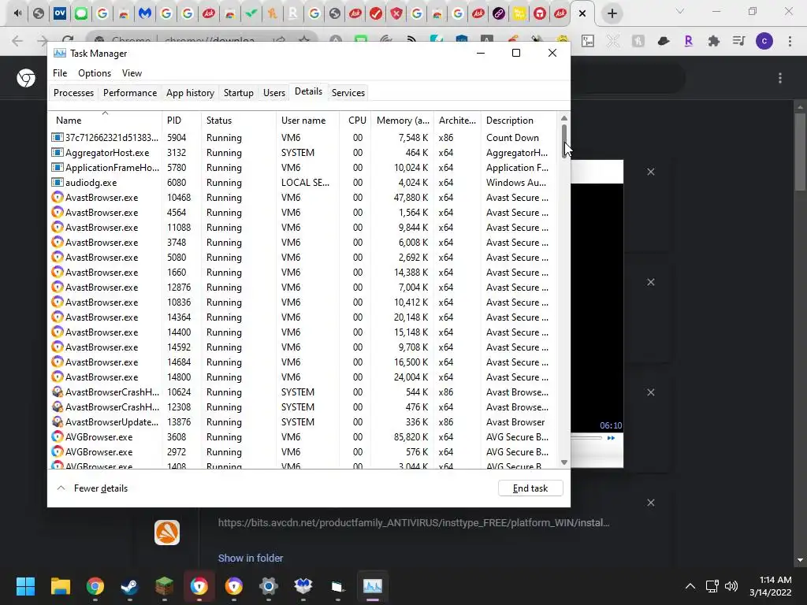This screenshot has height=605, width=807.
Task: Open the downloads page three-dot menu
Action: click(x=780, y=78)
